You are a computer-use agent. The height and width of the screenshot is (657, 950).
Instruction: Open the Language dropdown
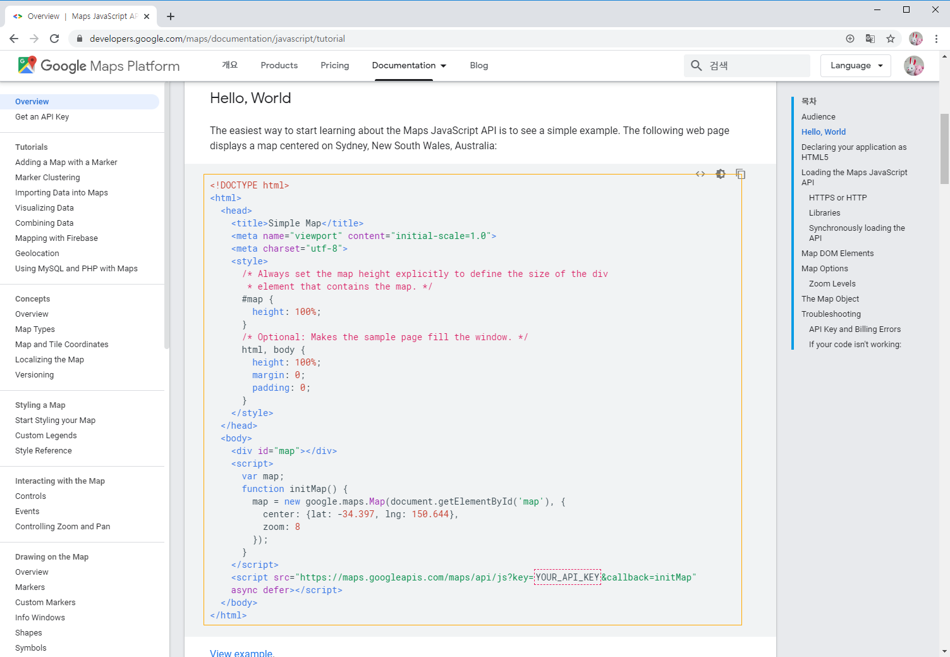click(856, 65)
